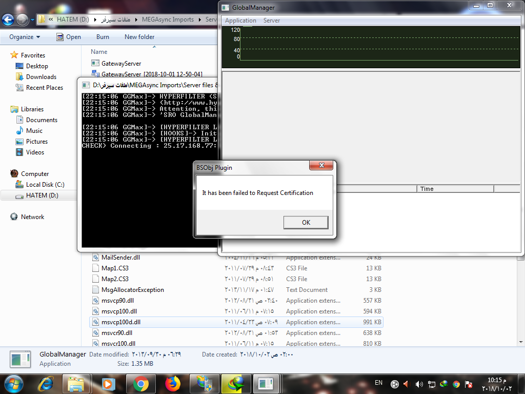
Task: Open the Windows Start menu
Action: coord(14,384)
